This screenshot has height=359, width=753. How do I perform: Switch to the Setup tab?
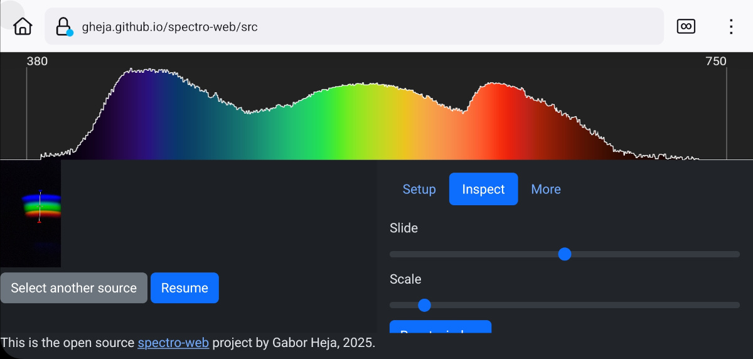coord(419,189)
